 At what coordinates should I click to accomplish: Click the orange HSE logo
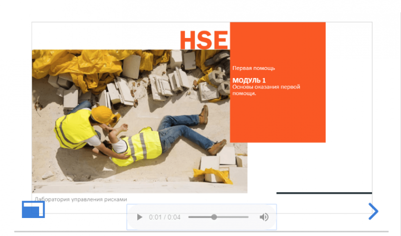tap(204, 40)
